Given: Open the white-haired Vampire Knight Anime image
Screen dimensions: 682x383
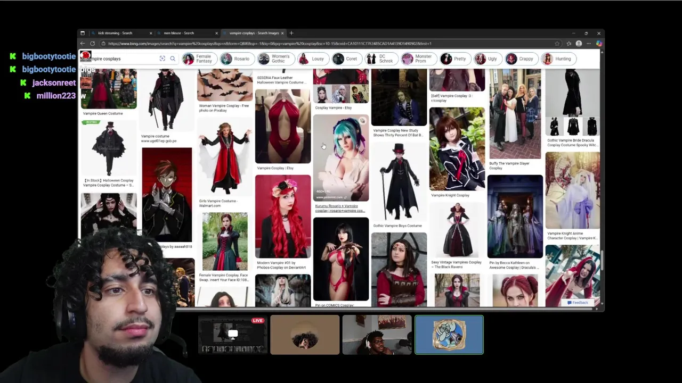Looking at the screenshot, I should [x=573, y=191].
